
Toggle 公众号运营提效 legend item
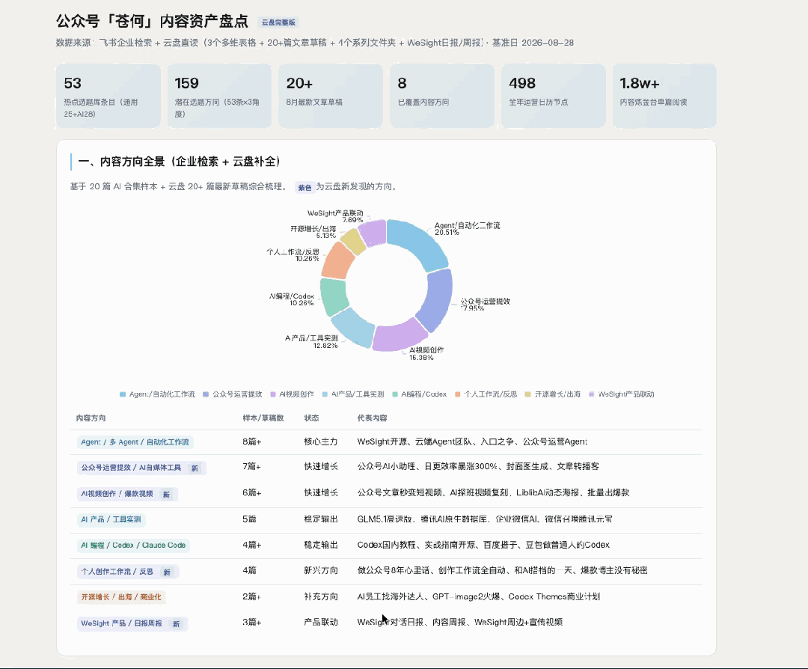click(233, 394)
